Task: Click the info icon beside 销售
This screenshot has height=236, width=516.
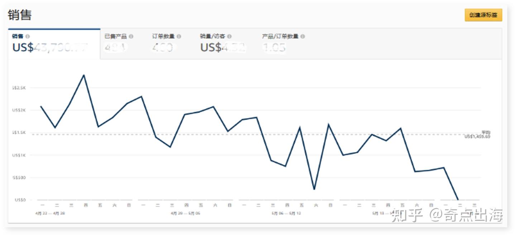Action: point(28,37)
